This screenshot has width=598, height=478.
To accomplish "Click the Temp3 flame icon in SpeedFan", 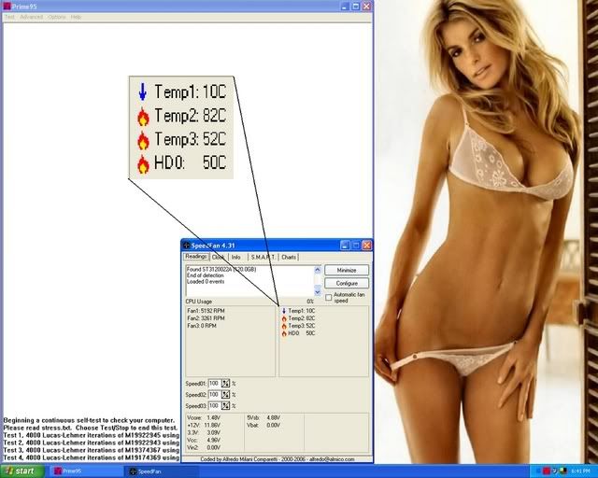I will 283,325.
